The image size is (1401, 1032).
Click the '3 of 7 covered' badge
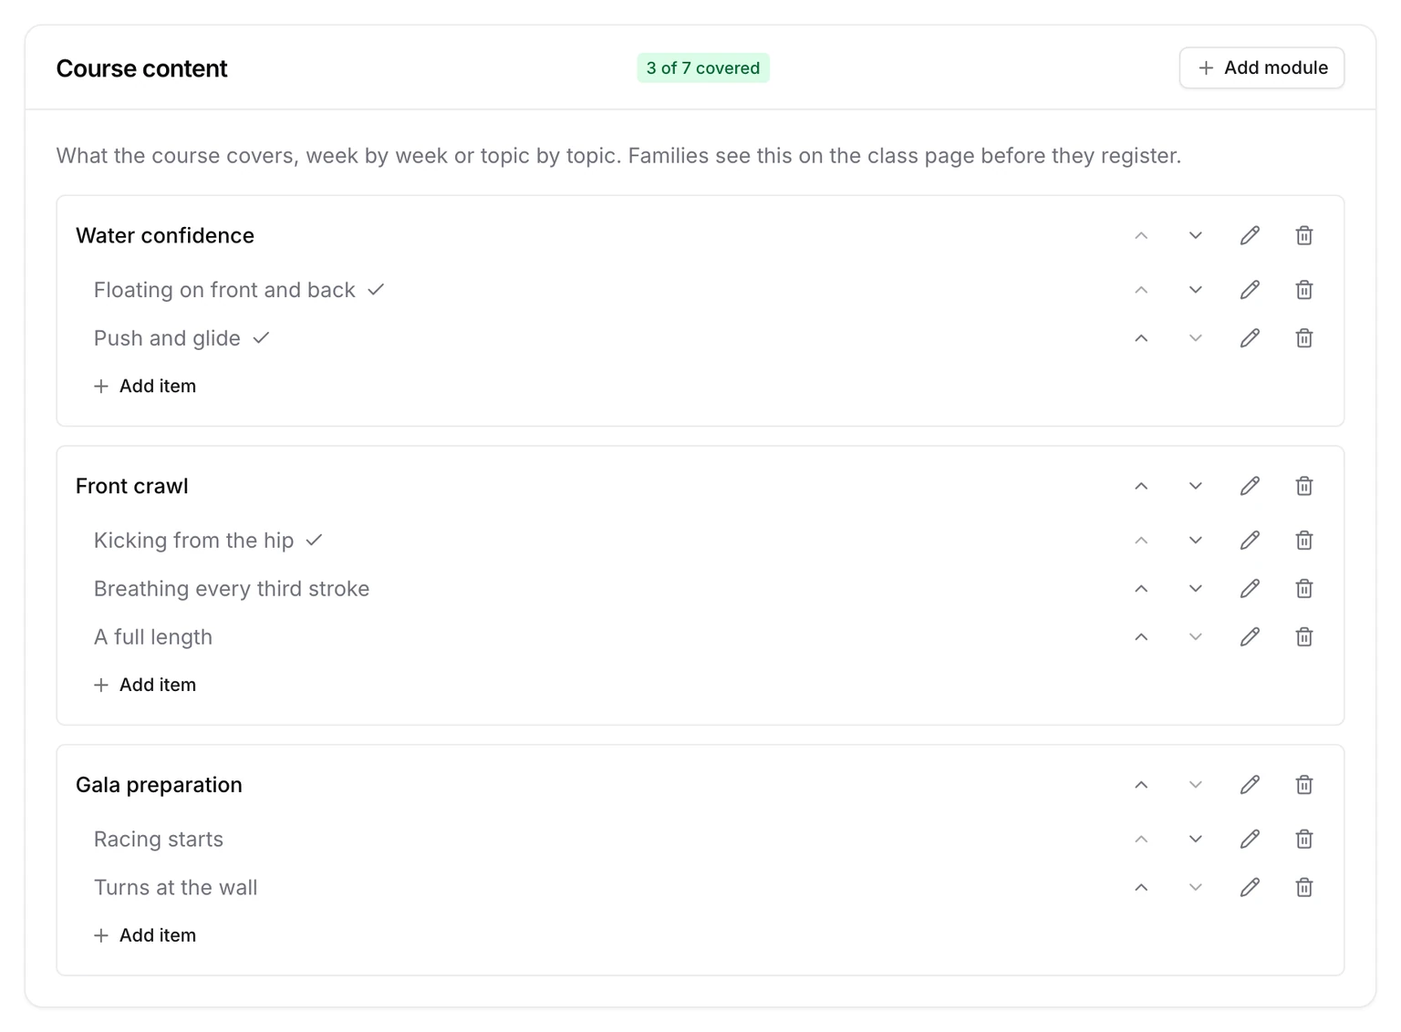point(703,68)
